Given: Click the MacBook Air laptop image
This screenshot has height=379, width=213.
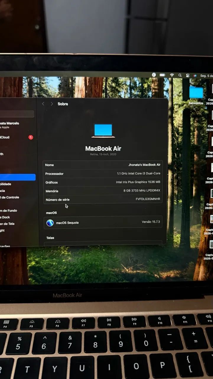Looking at the screenshot, I should click(103, 131).
